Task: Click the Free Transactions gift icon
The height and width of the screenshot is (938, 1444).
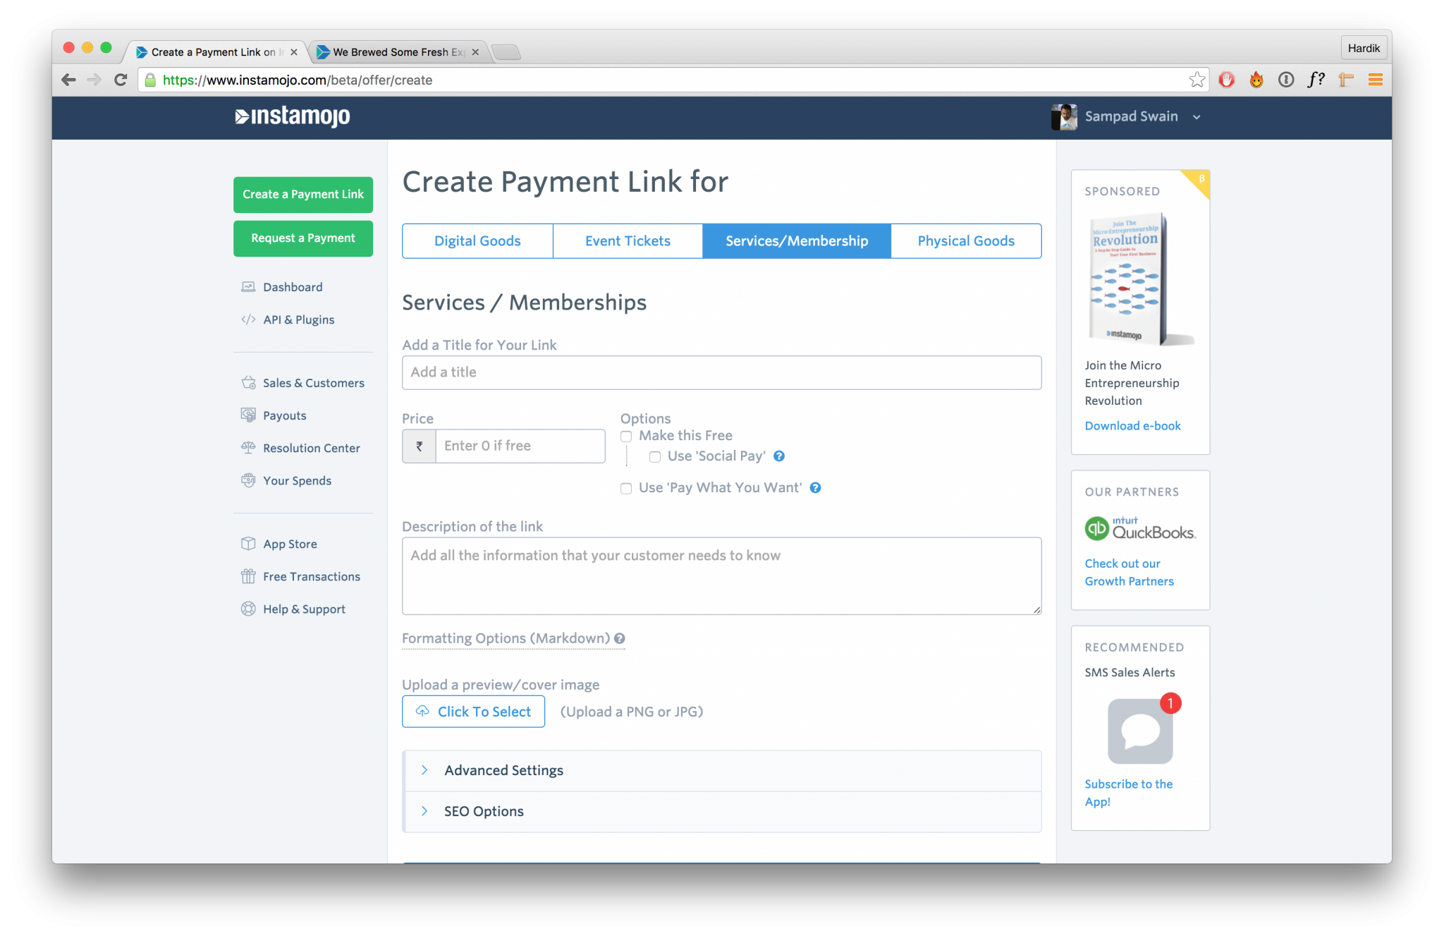Action: tap(248, 576)
